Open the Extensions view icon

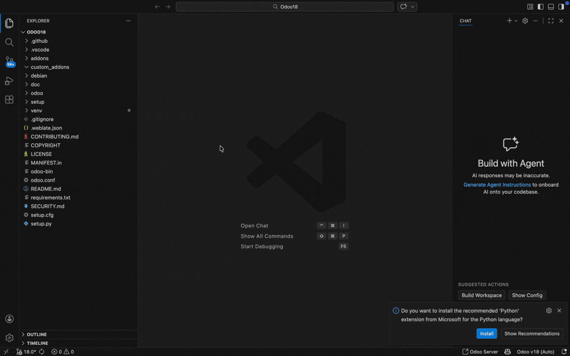9,99
